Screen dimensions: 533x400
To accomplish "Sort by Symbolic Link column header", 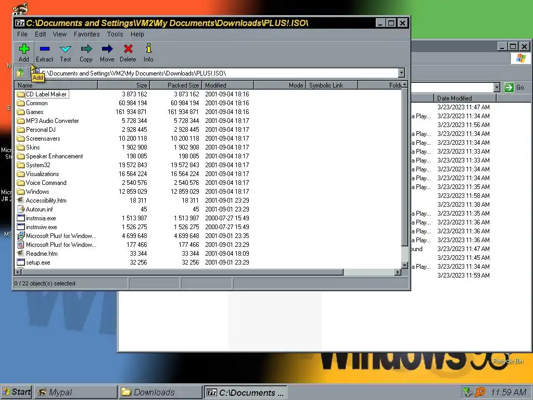I will (x=332, y=85).
